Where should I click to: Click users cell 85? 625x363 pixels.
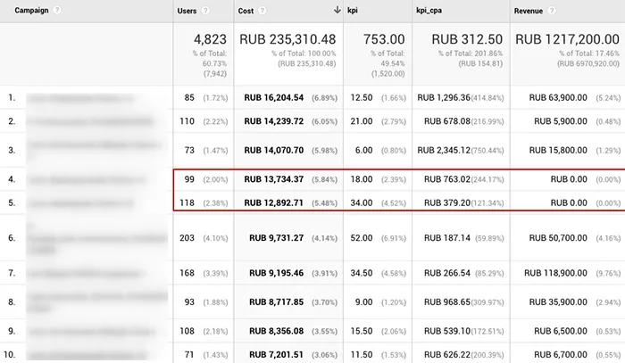(x=189, y=98)
